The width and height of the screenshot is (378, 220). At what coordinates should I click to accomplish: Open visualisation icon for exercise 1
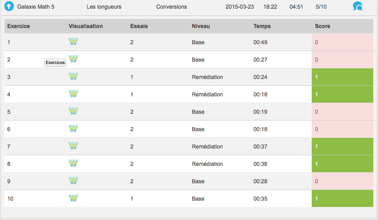73,41
